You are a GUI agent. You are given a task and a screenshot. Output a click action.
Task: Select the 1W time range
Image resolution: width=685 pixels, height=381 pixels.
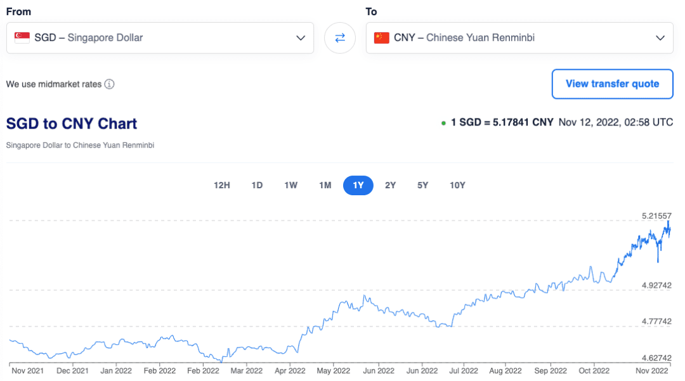click(291, 185)
